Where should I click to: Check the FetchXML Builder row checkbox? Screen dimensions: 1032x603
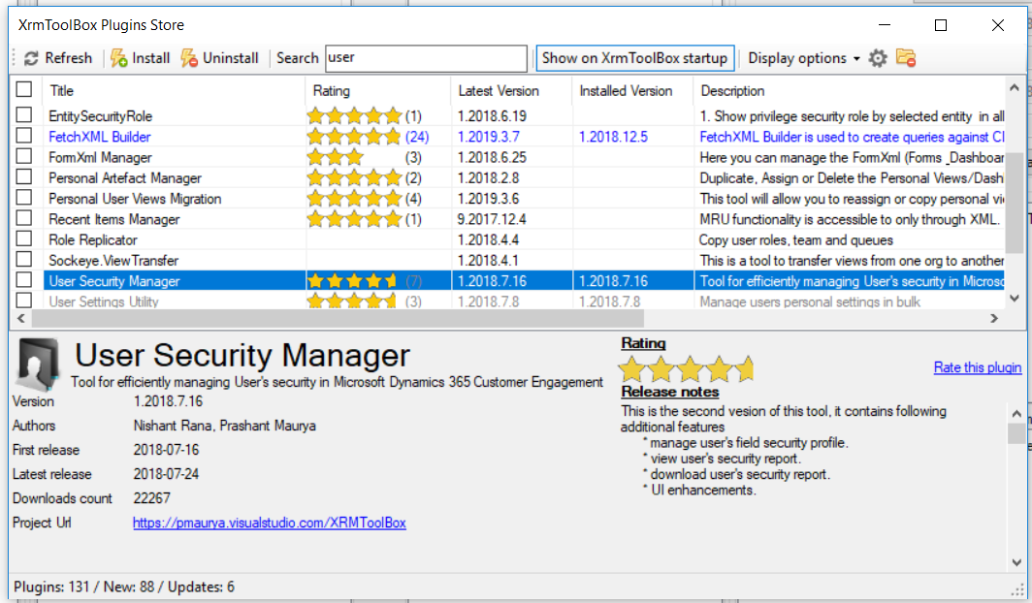(x=24, y=137)
